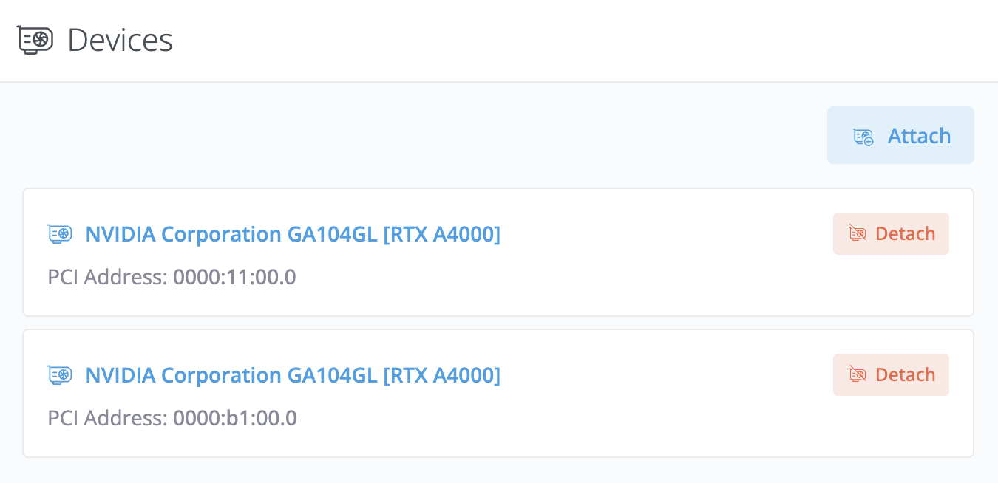Image resolution: width=998 pixels, height=483 pixels.
Task: Click the add-card icon inside Attach
Action: coord(863,137)
